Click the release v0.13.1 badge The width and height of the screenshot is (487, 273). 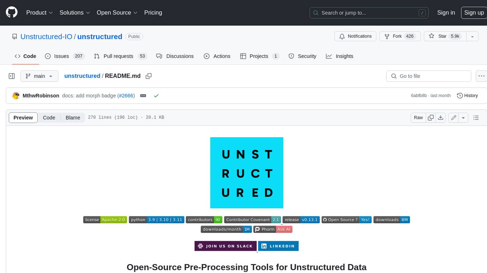coord(301,220)
